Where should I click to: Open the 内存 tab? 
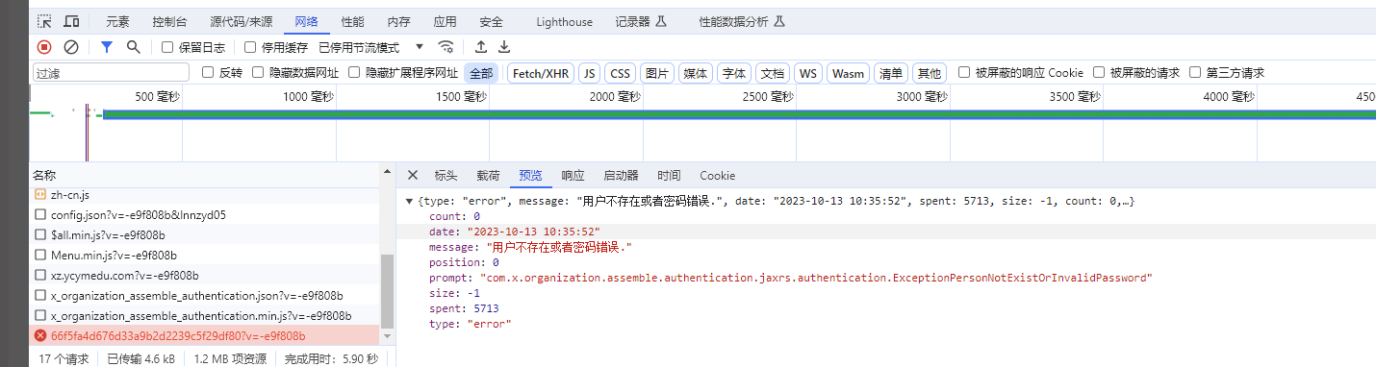point(398,21)
